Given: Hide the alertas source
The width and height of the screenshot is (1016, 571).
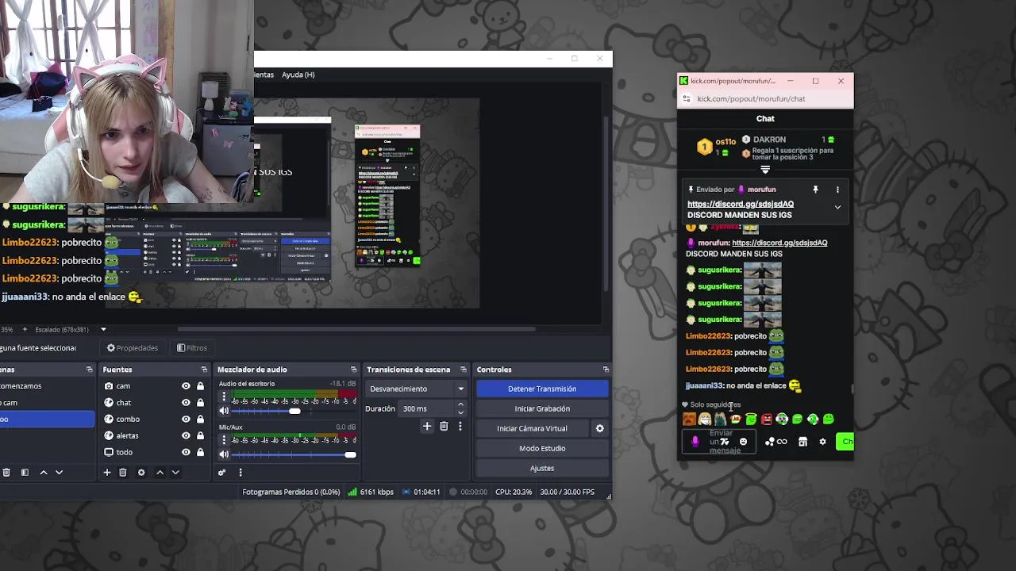Looking at the screenshot, I should [x=186, y=435].
